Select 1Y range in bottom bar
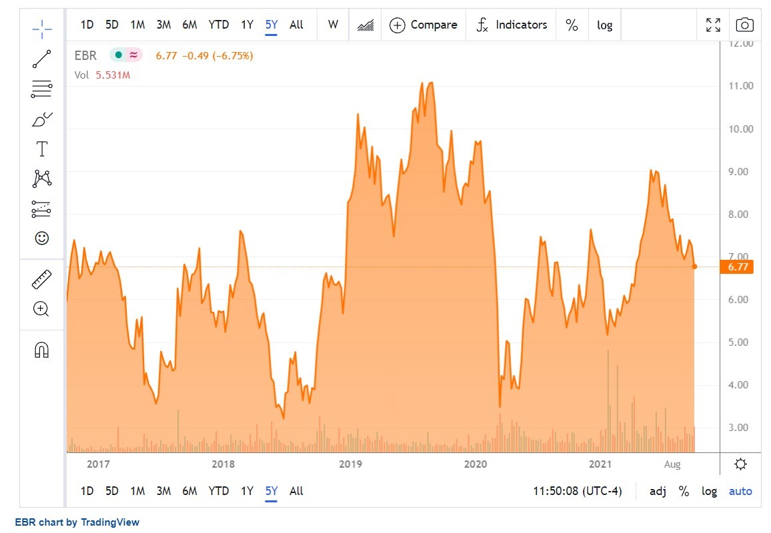Viewport: 771px width, 533px height. pos(247,491)
